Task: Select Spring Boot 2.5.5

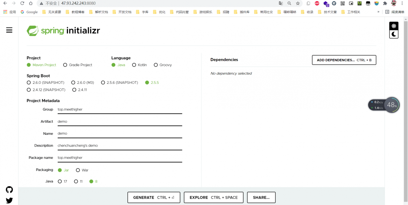Action: [x=152, y=83]
